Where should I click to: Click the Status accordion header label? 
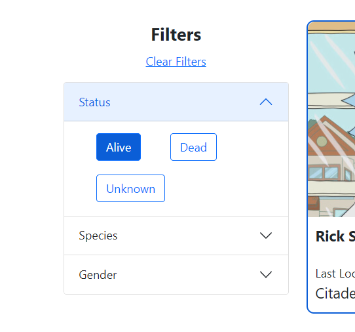(94, 102)
